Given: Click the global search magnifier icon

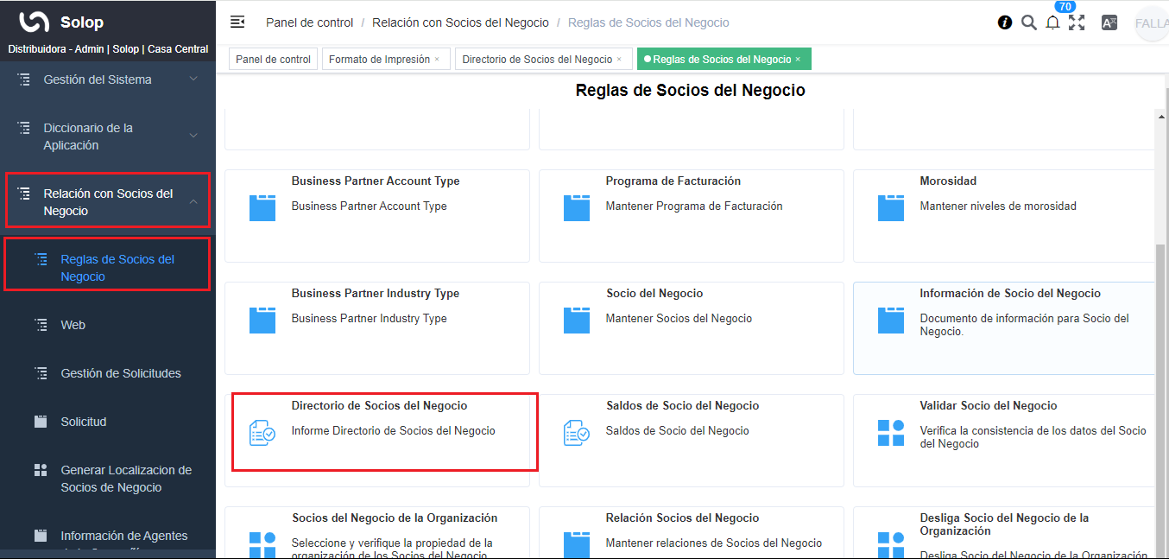Looking at the screenshot, I should pyautogui.click(x=1028, y=22).
